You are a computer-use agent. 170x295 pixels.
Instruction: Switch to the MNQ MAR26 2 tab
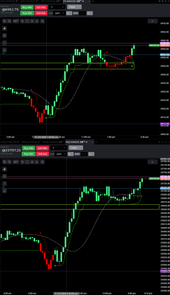point(10,142)
